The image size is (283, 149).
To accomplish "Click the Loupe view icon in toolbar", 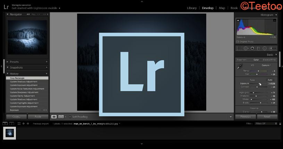I will 54,117.
